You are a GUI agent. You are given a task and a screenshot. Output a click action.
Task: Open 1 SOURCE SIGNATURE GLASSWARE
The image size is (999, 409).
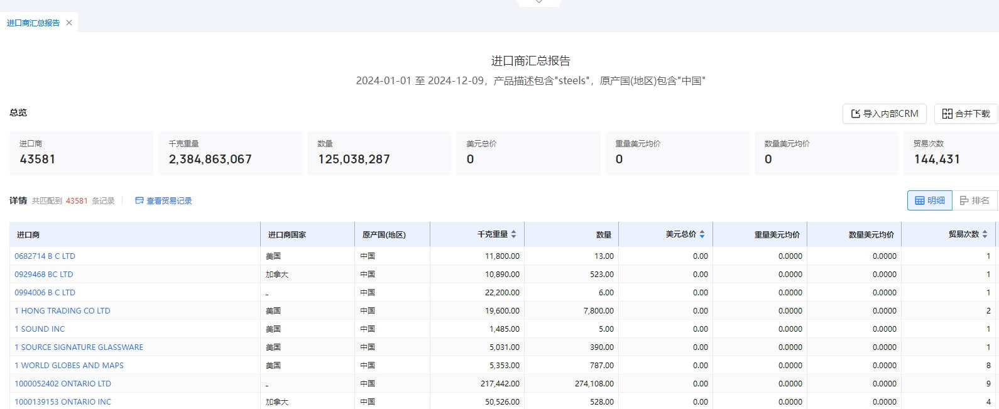tap(79, 347)
